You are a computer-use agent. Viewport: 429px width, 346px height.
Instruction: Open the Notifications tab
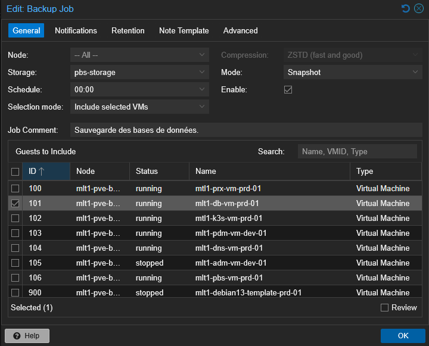tap(76, 30)
